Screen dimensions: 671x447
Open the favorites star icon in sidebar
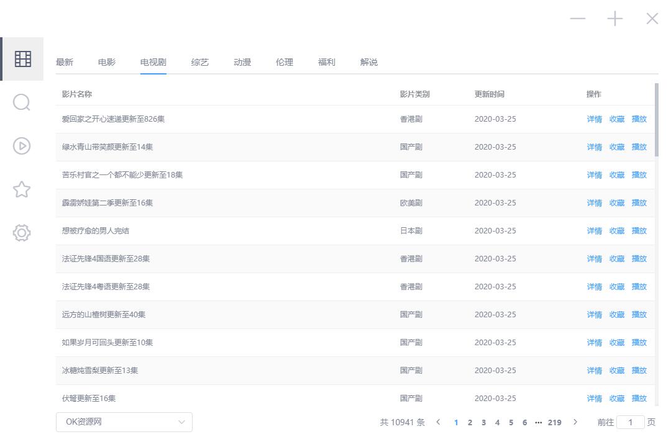click(22, 189)
